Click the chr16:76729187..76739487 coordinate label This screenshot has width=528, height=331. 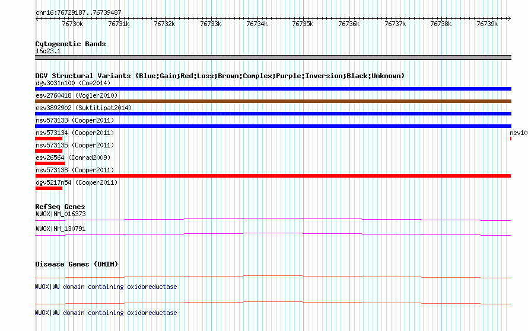(x=78, y=12)
